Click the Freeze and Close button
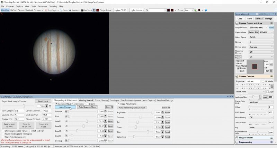The height and width of the screenshot is (148, 277). coord(44,125)
